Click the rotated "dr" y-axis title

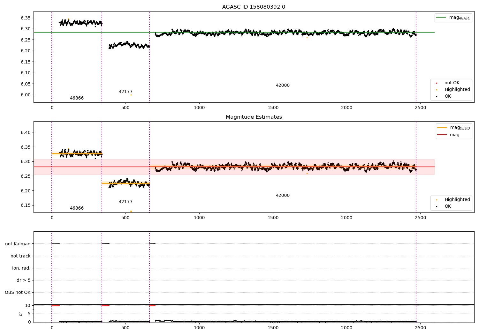coord(21,314)
